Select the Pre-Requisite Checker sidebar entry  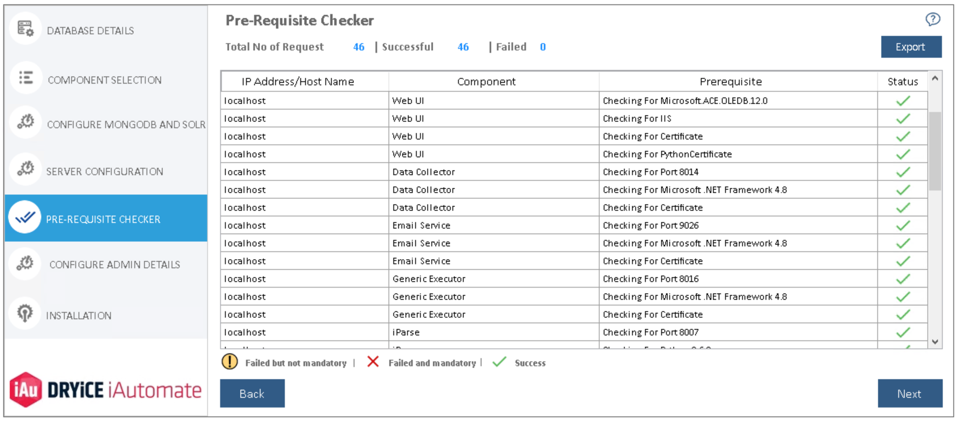[104, 219]
